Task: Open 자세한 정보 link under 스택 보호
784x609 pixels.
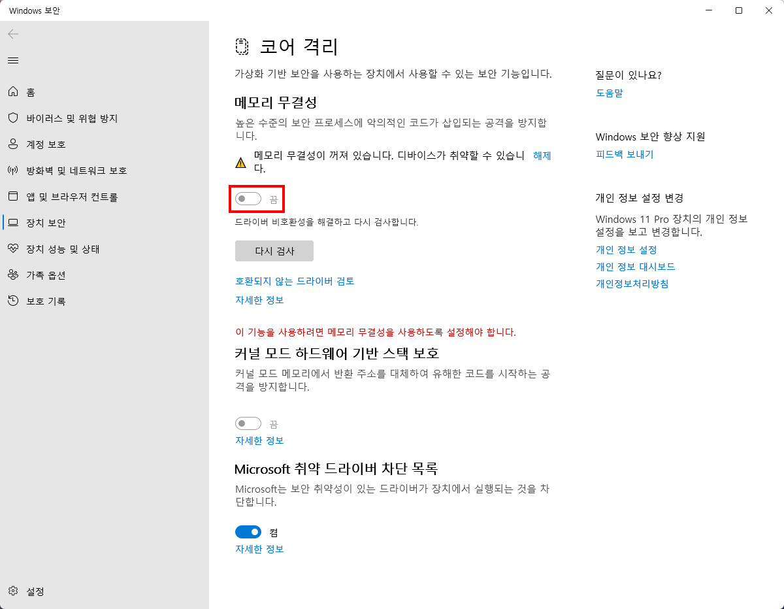Action: tap(259, 440)
